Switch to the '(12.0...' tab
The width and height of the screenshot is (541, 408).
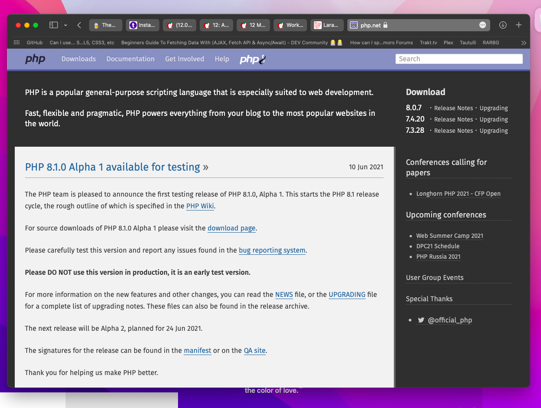[x=180, y=25]
